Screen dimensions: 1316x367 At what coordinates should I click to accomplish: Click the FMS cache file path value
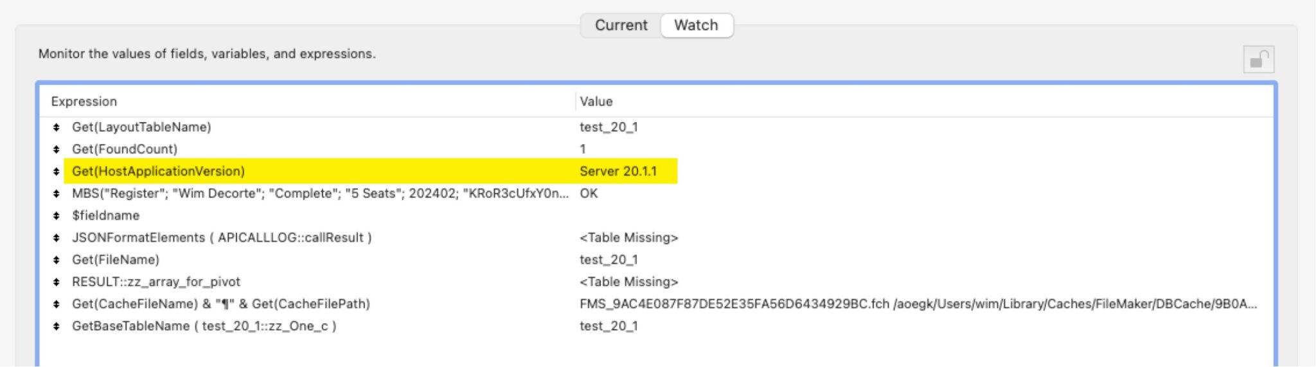click(917, 304)
